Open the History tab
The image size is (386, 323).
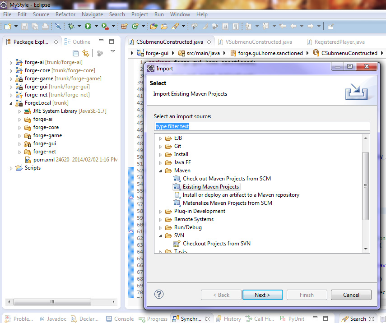pos(228,319)
